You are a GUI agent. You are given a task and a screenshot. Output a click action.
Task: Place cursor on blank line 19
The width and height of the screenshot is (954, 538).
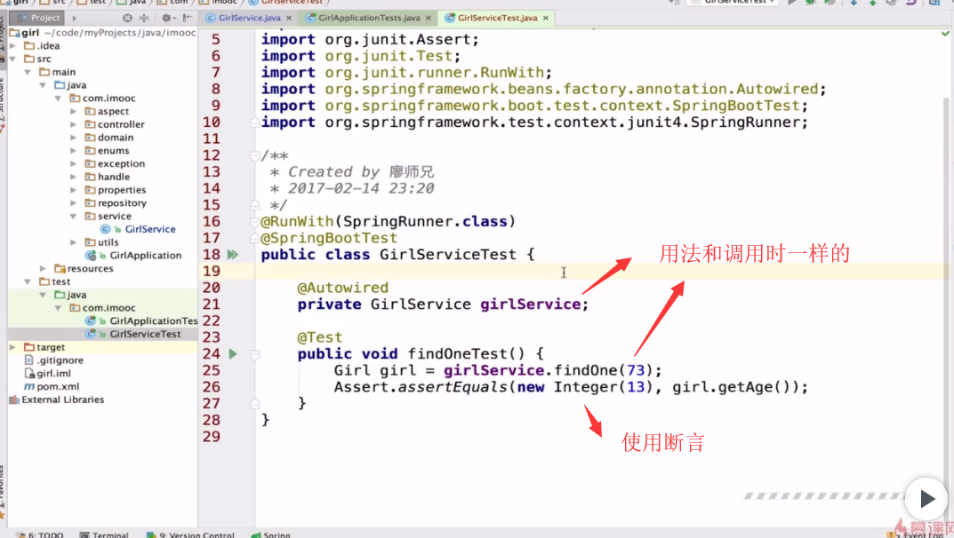pos(599,271)
